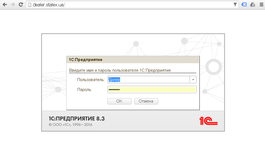Viewport: 265px width, 141px height.
Task: Expand the Пользователь dropdown list
Action: 193,80
